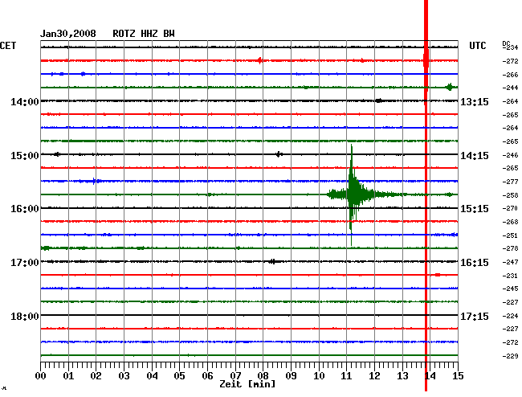Click the DC offset value -268
522x397 pixels.
click(510, 222)
